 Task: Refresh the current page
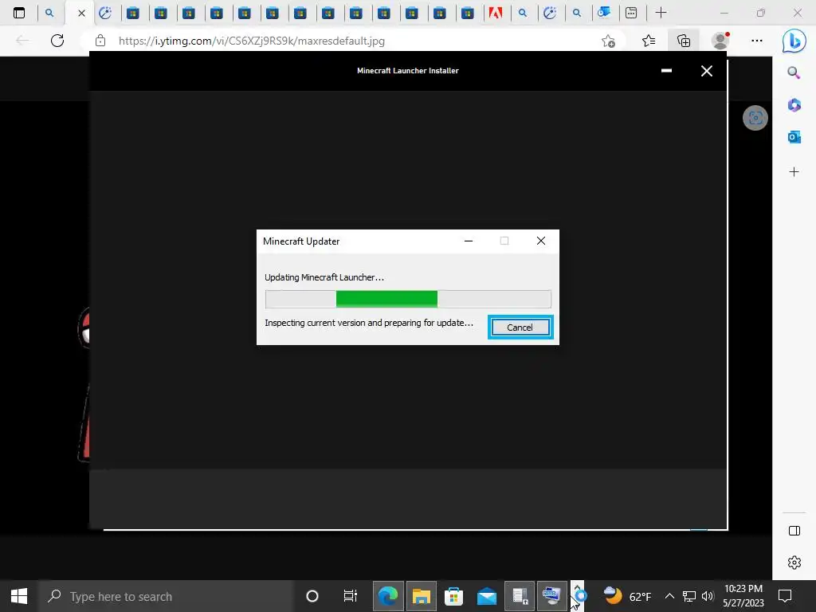point(57,41)
